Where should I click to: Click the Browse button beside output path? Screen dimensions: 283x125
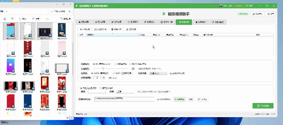click(191, 99)
